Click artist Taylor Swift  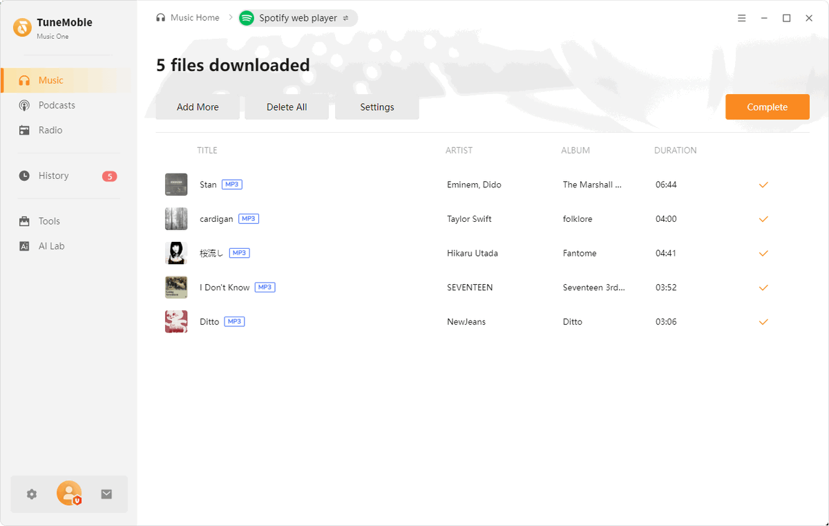point(469,219)
